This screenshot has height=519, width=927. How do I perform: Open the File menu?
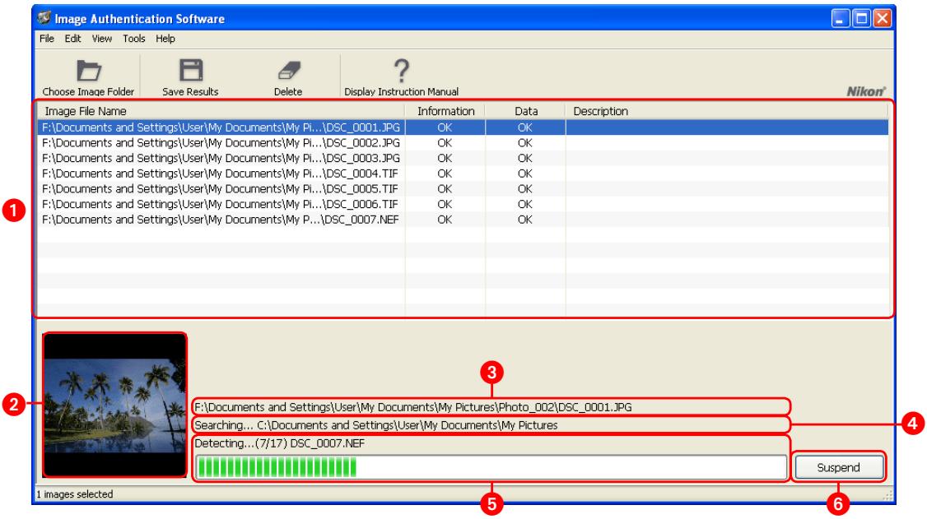tap(47, 39)
